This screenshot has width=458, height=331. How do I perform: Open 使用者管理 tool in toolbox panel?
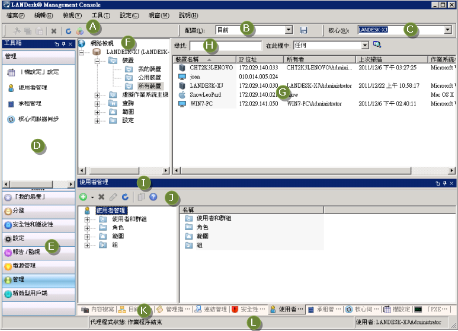pos(27,88)
